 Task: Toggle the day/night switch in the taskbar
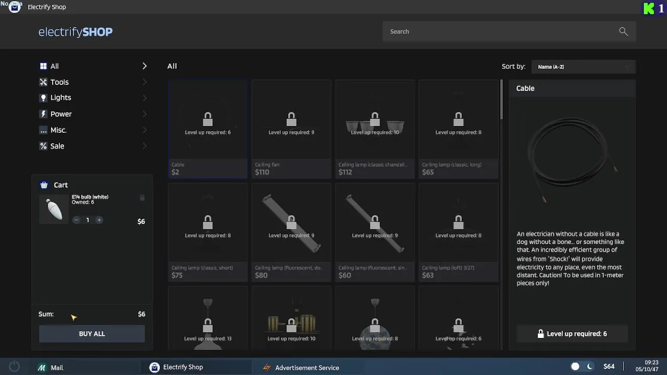point(582,367)
